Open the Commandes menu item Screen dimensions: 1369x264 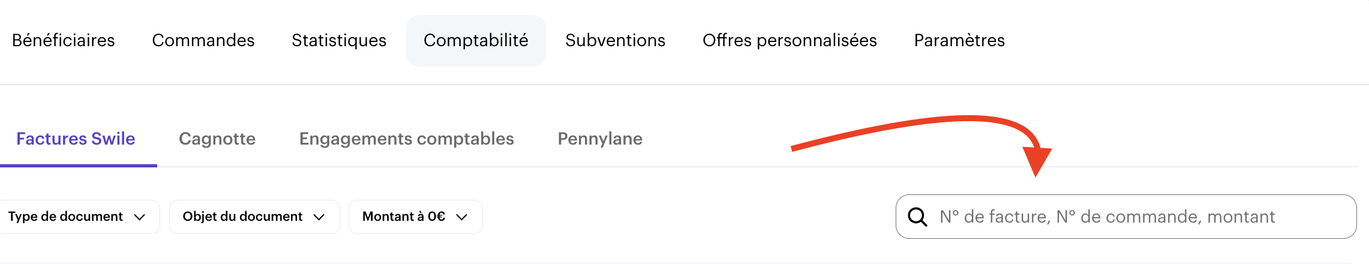[203, 40]
